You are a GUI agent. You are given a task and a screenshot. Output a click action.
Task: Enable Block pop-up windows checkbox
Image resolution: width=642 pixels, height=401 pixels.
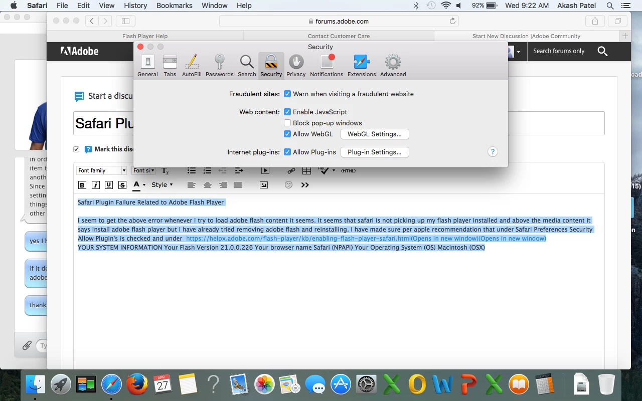(x=287, y=123)
